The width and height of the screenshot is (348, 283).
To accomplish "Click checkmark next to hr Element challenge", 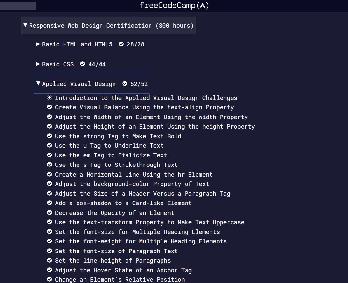I will (x=50, y=174).
